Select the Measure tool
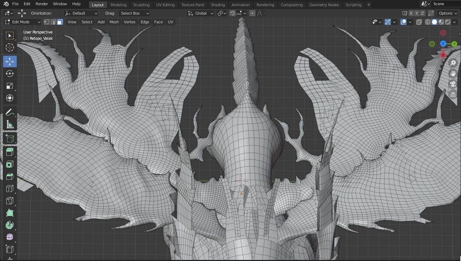This screenshot has height=261, width=461. pyautogui.click(x=10, y=124)
